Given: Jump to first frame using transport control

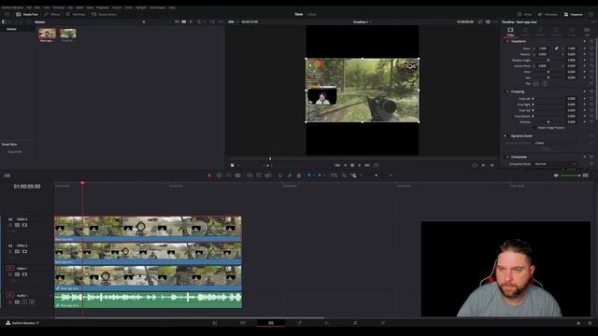Looking at the screenshot, I should click(337, 165).
